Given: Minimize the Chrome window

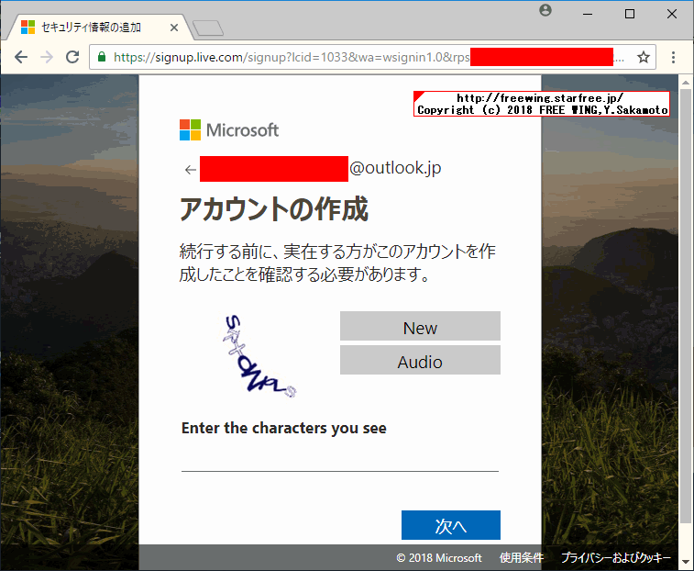Looking at the screenshot, I should (588, 14).
